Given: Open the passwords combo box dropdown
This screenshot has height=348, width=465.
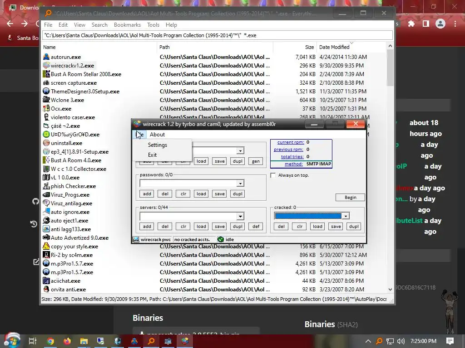Looking at the screenshot, I should 240,184.
